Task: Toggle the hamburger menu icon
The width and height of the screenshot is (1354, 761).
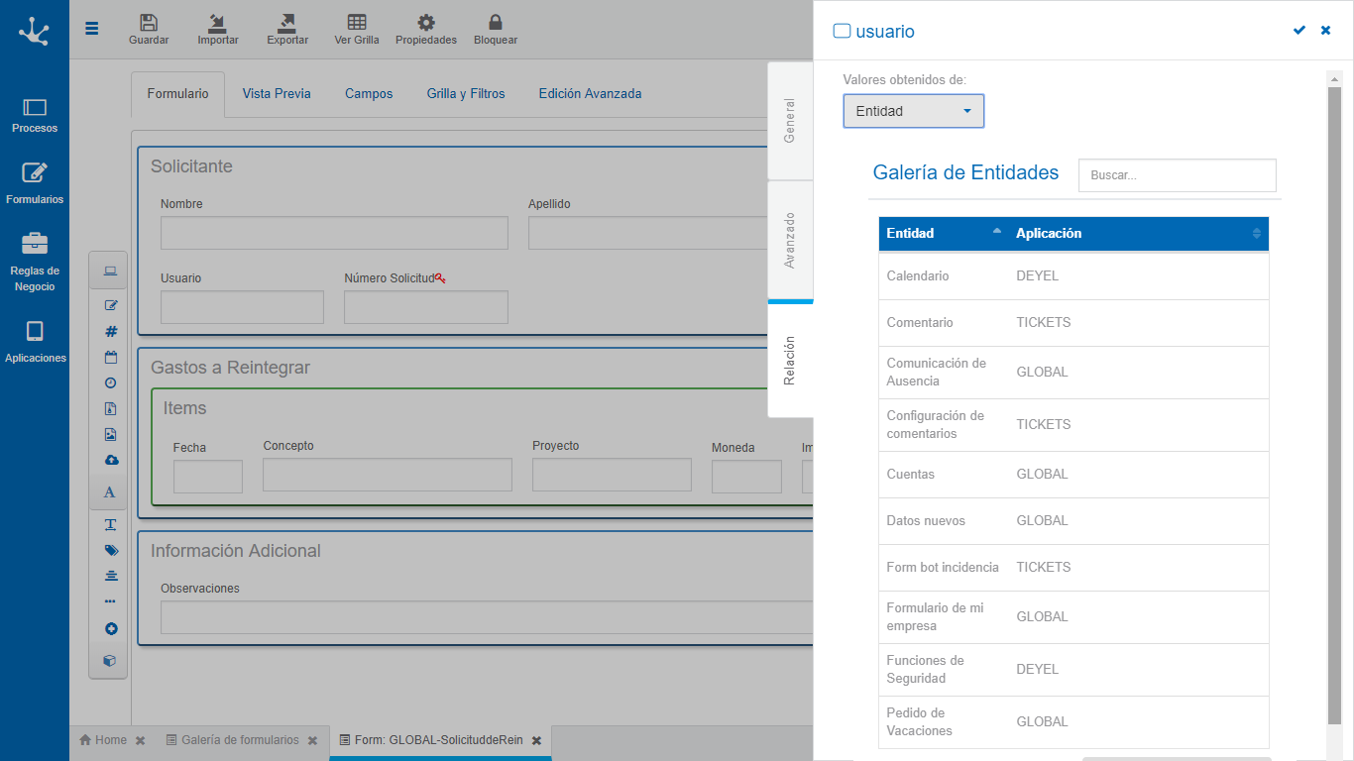Action: pos(92,28)
